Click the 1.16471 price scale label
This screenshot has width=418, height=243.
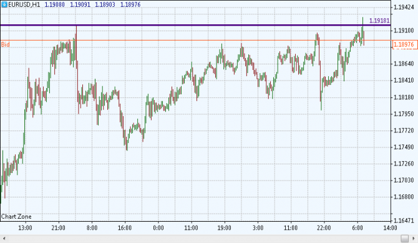click(404, 221)
